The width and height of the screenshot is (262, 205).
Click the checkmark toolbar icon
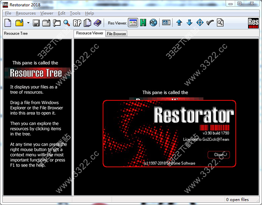[210, 23]
